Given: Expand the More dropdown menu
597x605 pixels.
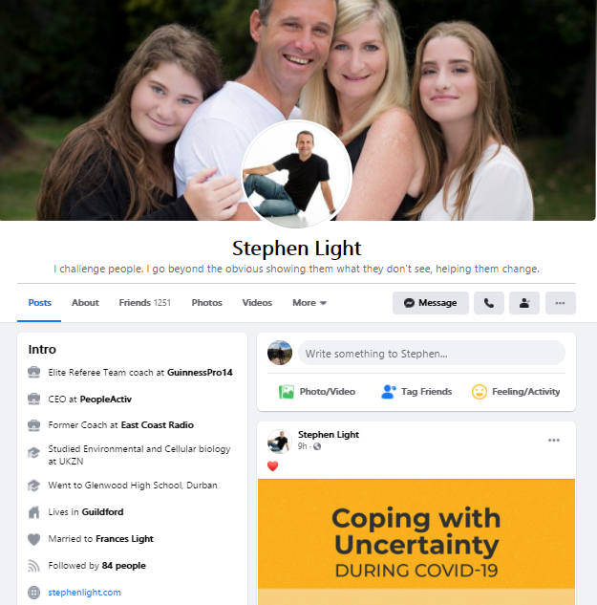Looking at the screenshot, I should click(309, 303).
